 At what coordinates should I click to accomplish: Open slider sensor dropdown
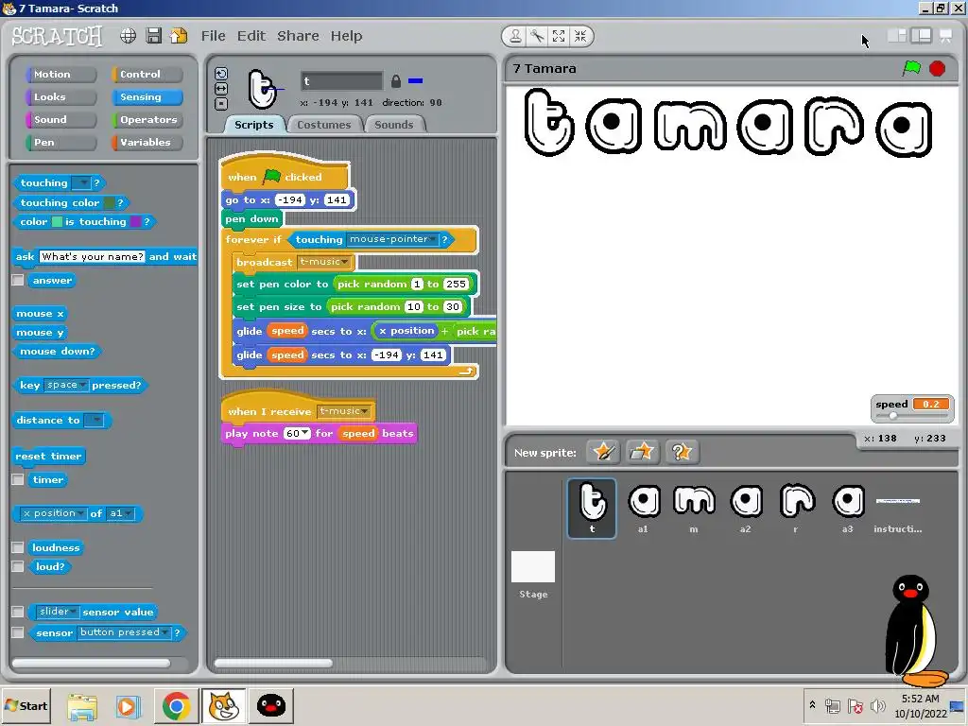[x=58, y=612]
